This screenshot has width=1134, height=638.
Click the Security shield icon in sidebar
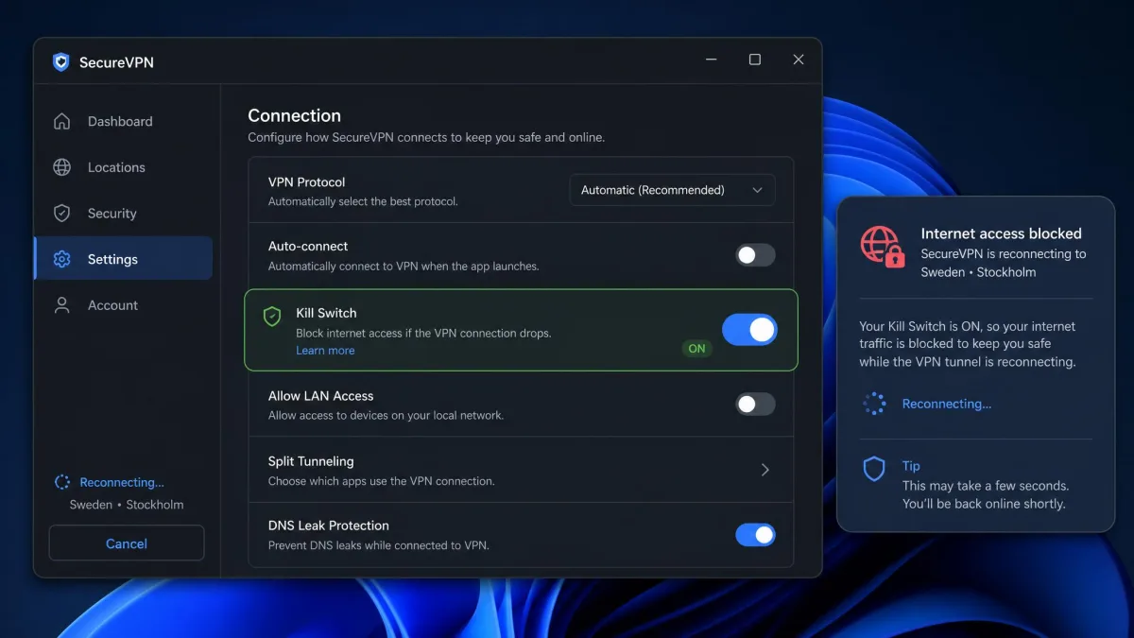61,214
